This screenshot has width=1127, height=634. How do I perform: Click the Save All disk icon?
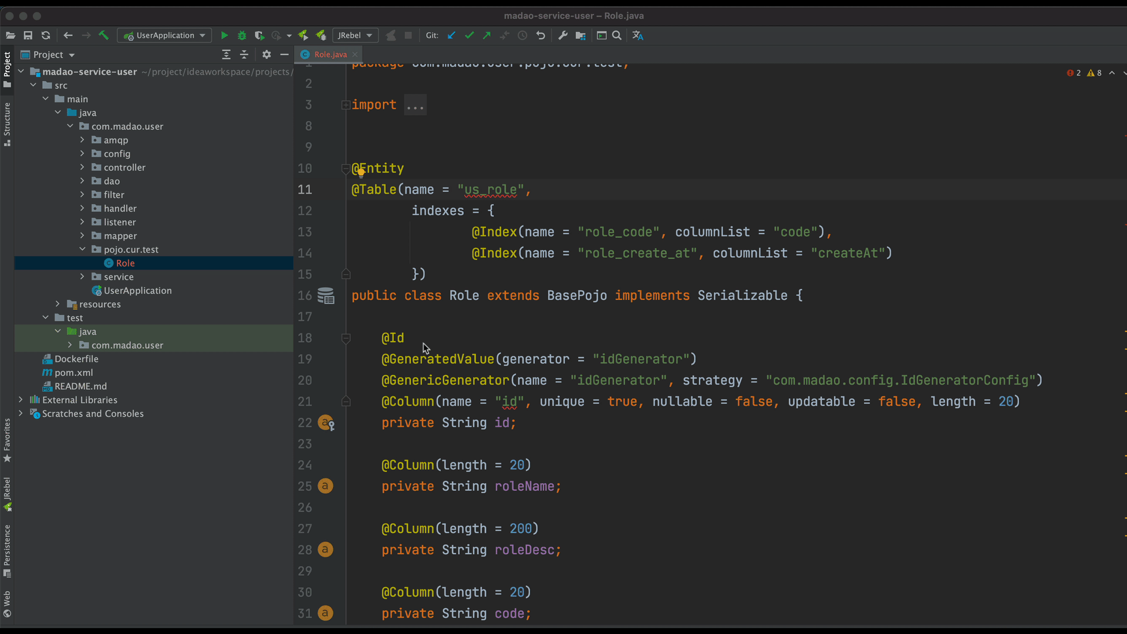28,36
